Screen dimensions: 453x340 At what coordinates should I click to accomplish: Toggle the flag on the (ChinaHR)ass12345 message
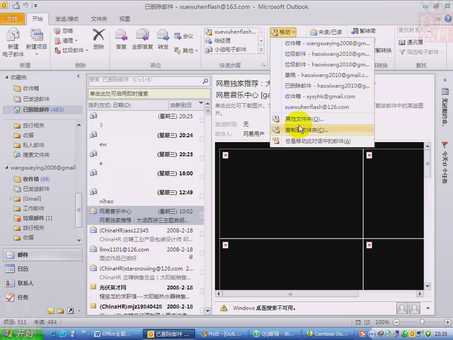point(202,235)
